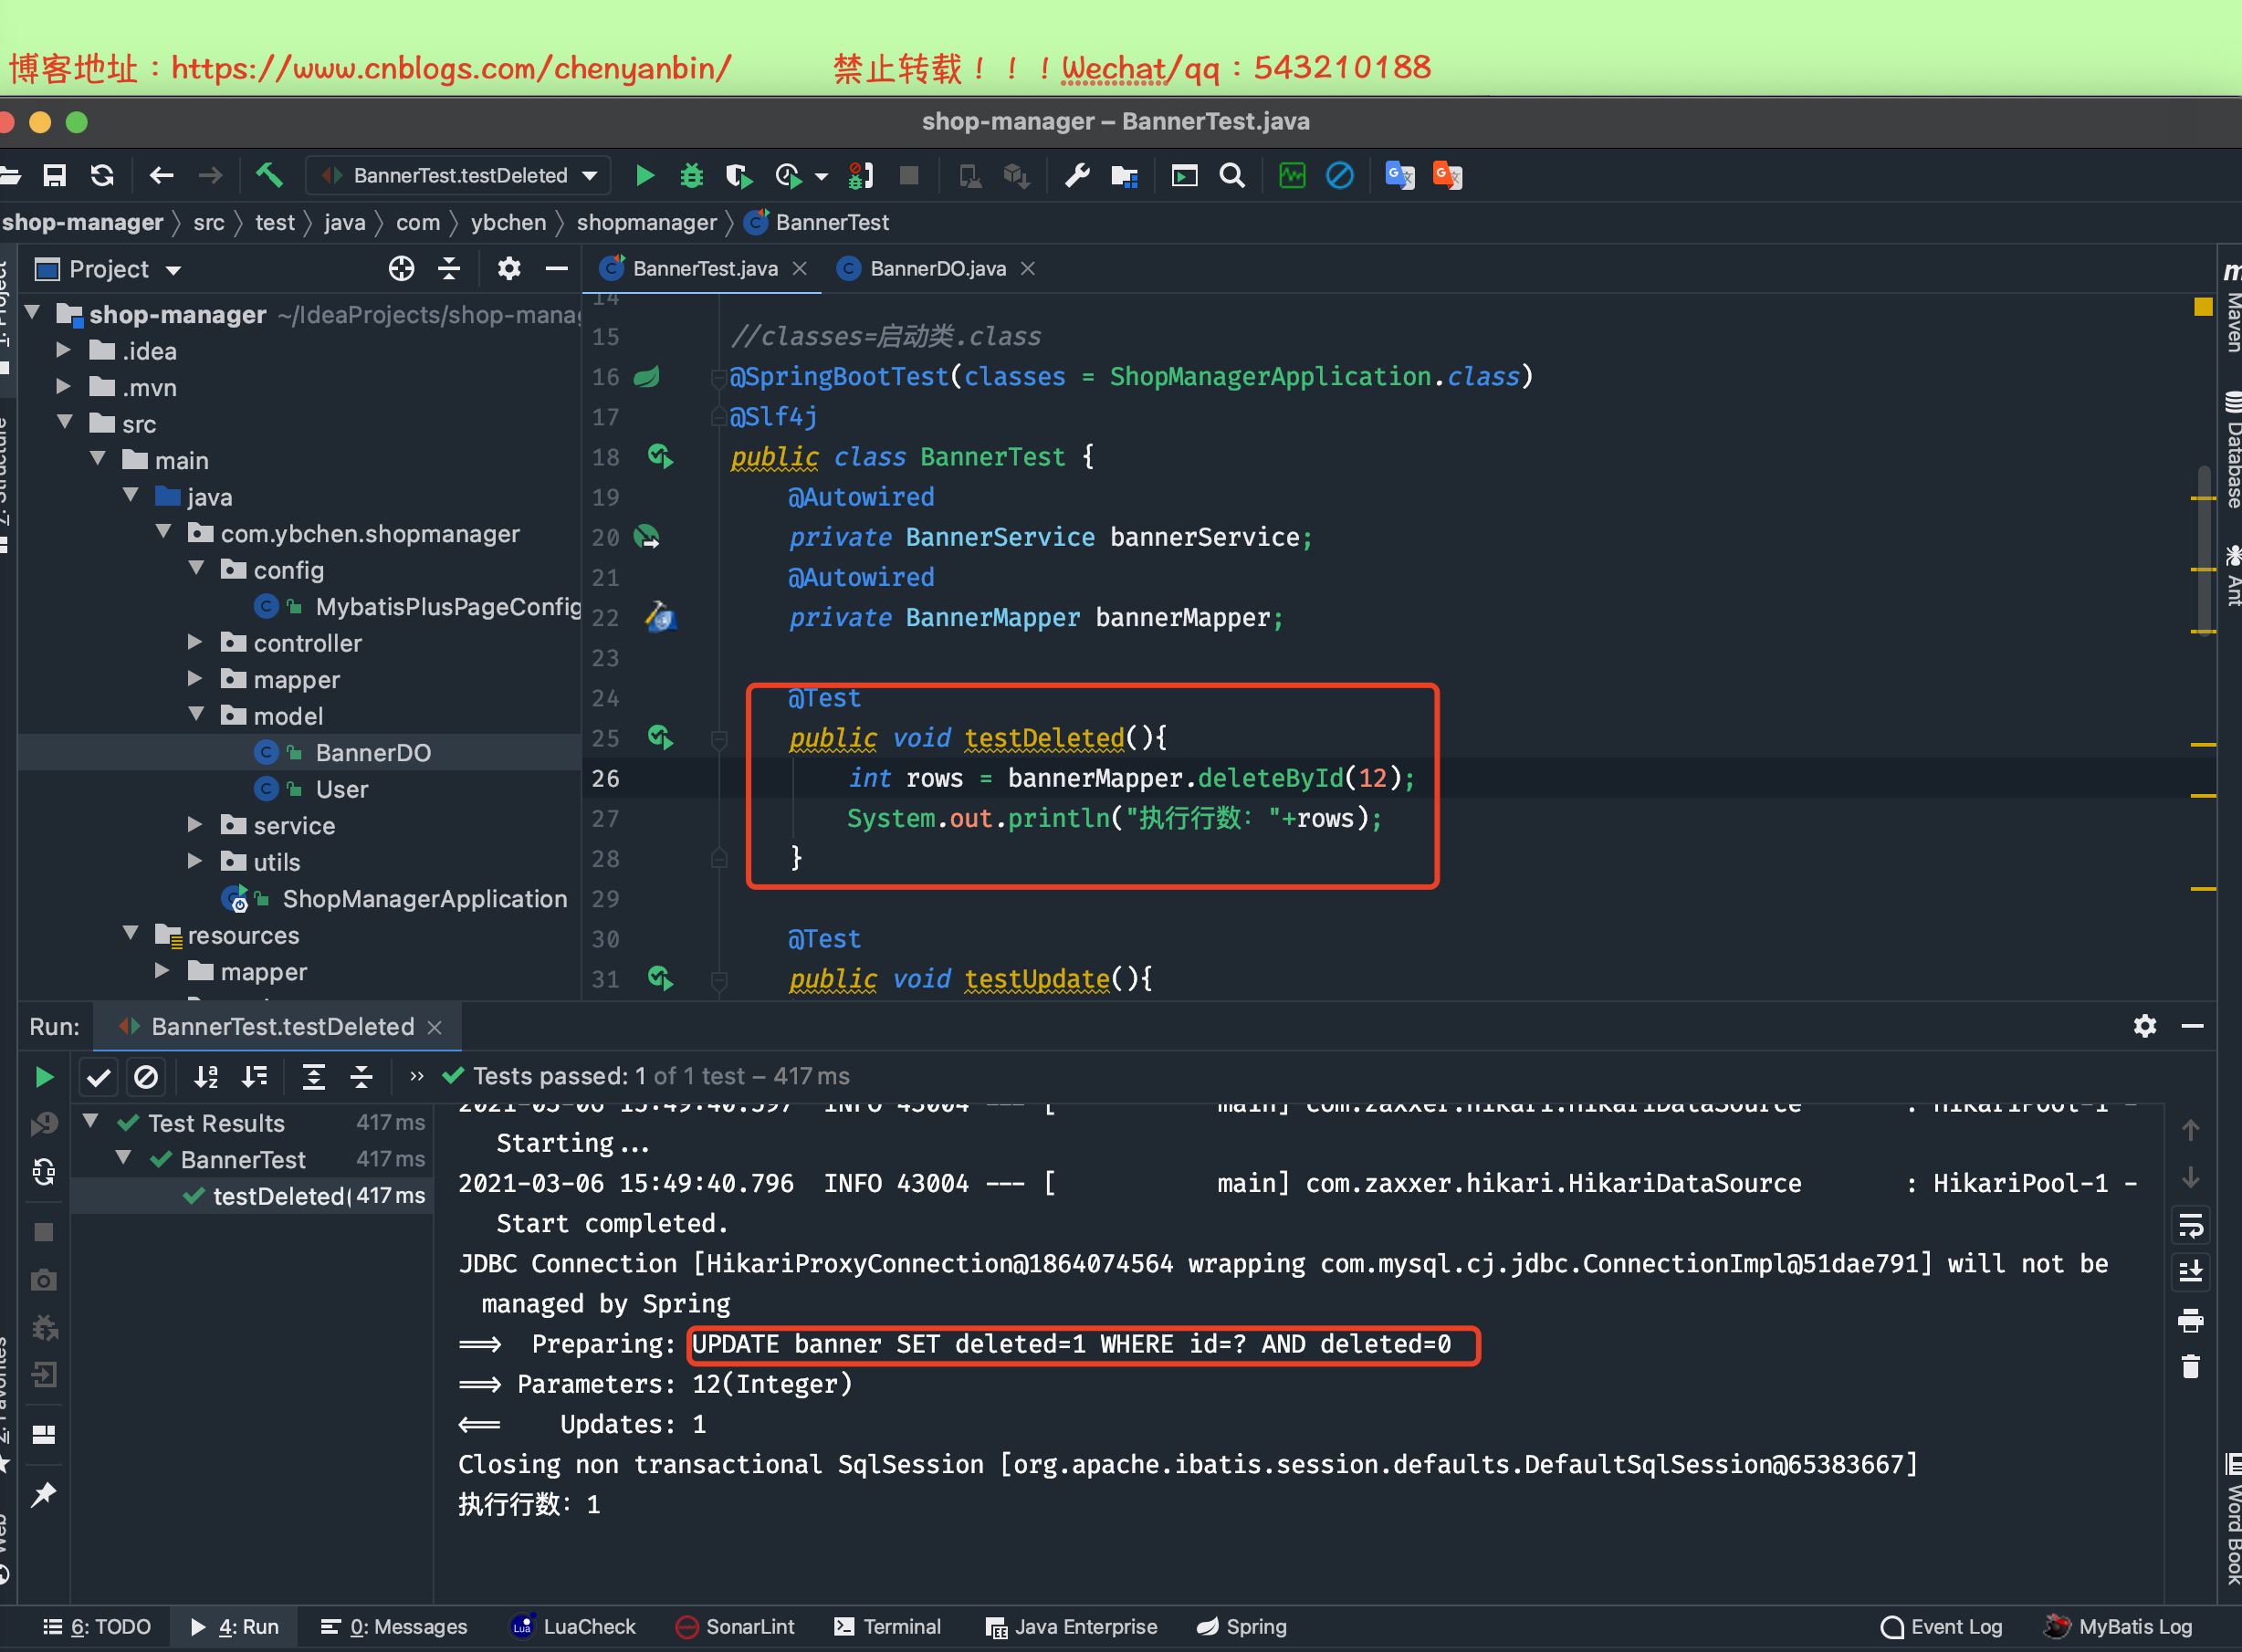
Task: Run the test with Debug mode
Action: pyautogui.click(x=692, y=175)
